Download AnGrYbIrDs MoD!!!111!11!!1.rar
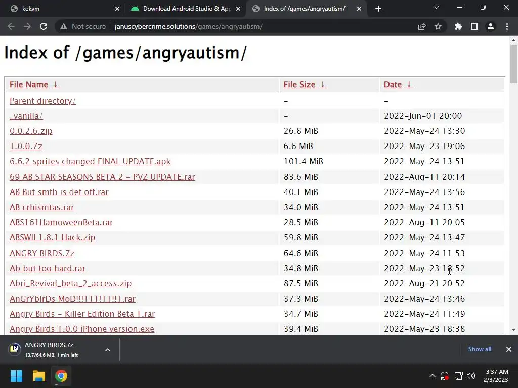The image size is (518, 388). (x=72, y=299)
